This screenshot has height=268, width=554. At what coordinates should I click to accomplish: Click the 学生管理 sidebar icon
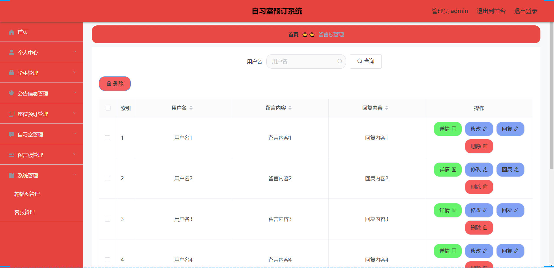click(x=11, y=73)
